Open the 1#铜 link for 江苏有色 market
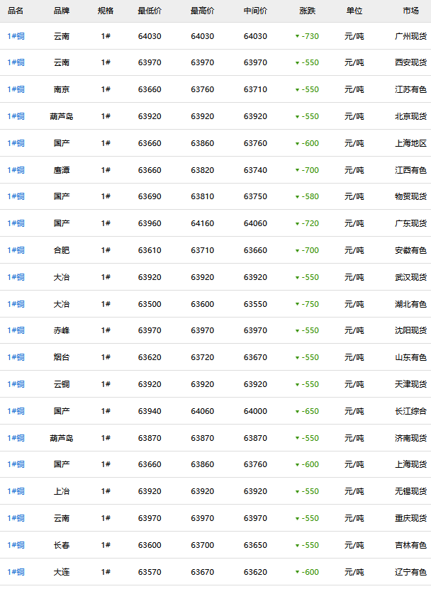 (16, 90)
